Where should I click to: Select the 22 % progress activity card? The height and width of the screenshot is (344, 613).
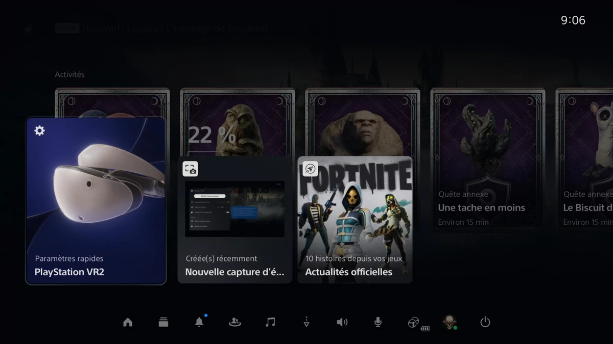pyautogui.click(x=238, y=122)
